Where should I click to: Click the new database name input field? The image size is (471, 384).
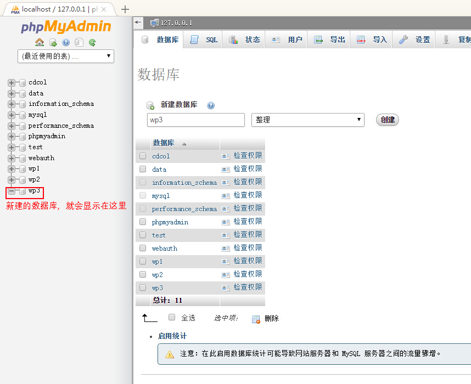point(195,120)
